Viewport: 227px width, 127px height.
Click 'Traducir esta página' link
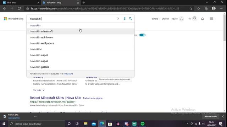click(x=93, y=98)
